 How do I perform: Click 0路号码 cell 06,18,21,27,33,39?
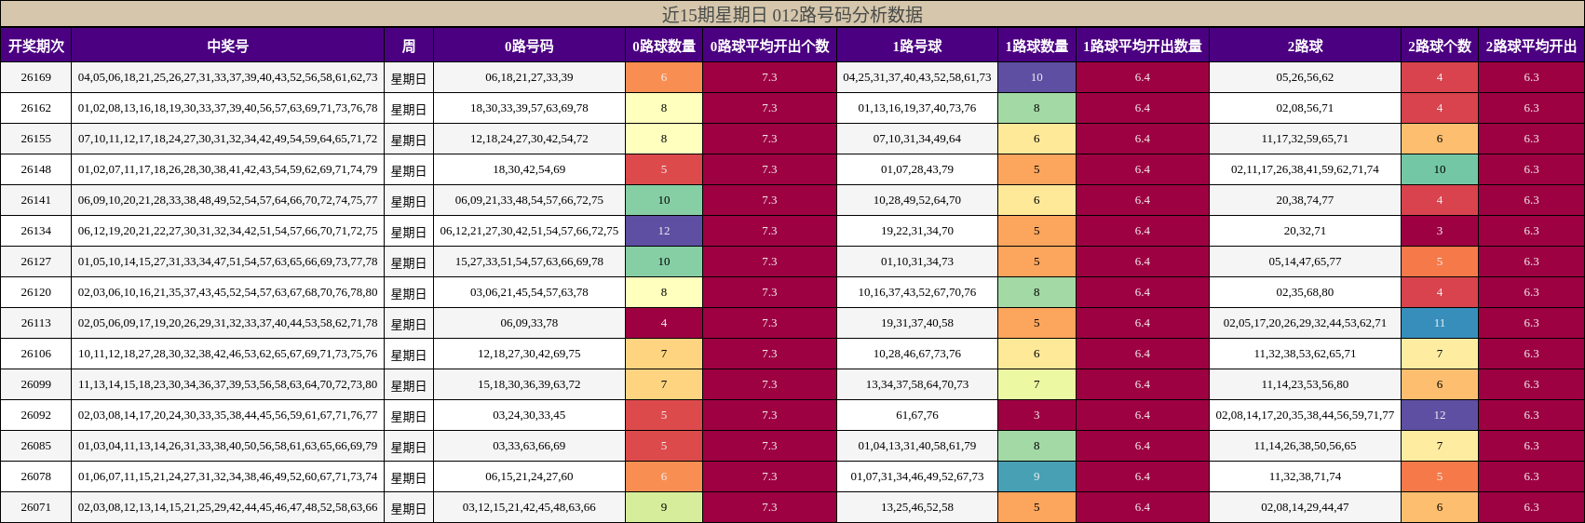[529, 77]
